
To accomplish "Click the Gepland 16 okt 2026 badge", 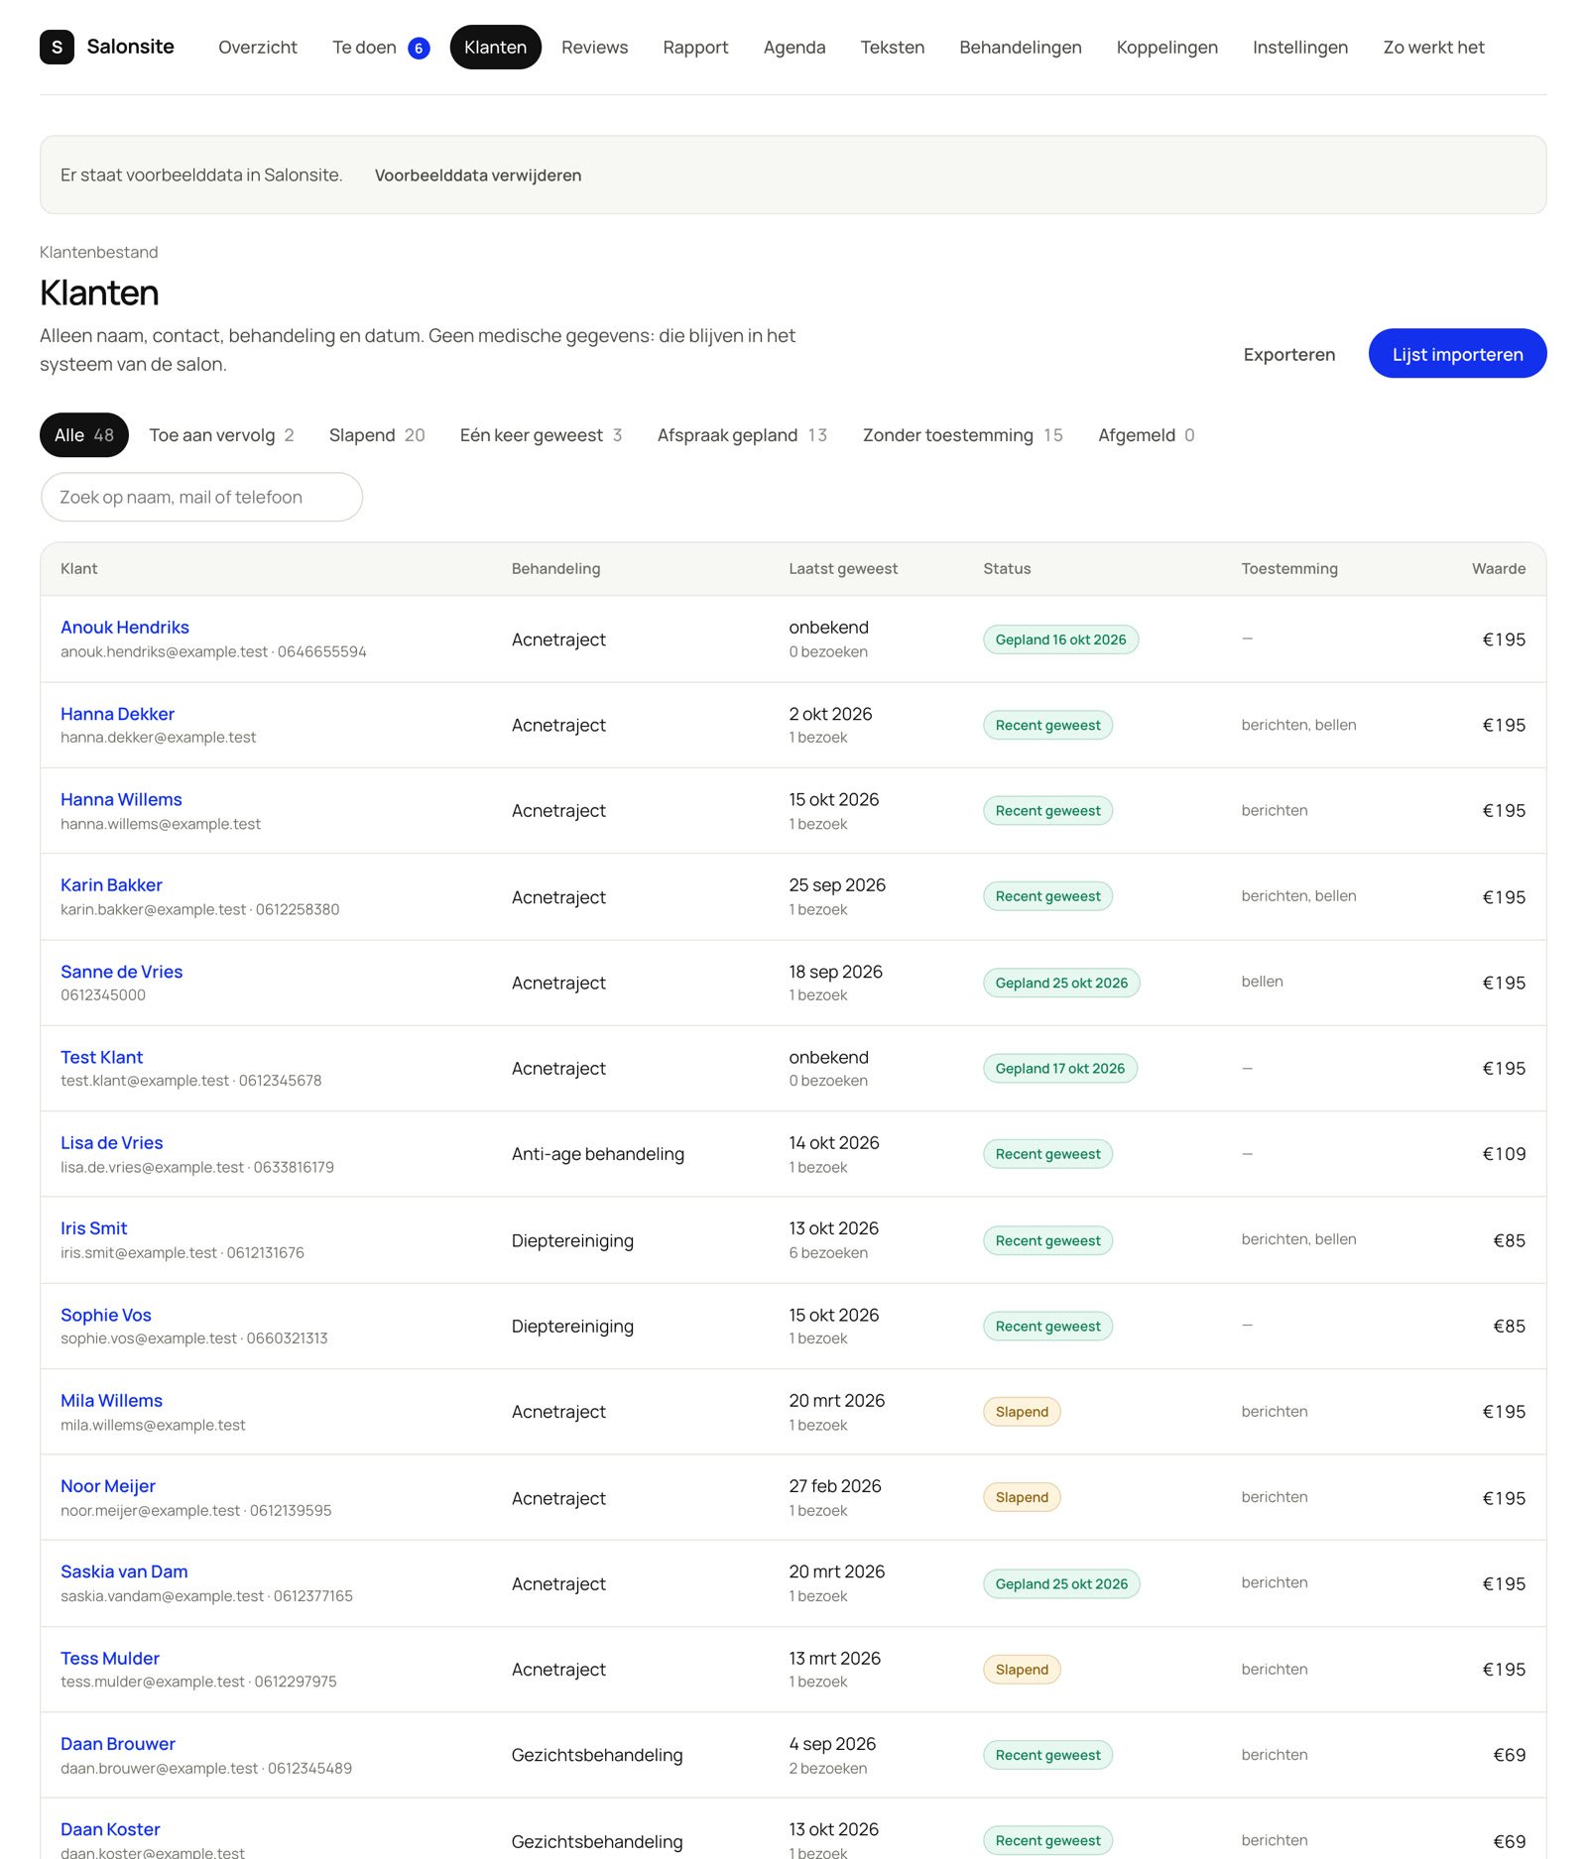I will (1060, 639).
